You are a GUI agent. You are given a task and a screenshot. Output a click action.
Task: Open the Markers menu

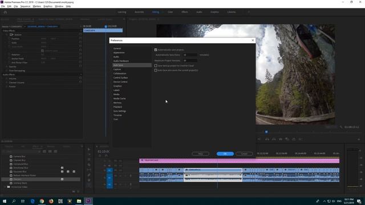coord(36,6)
